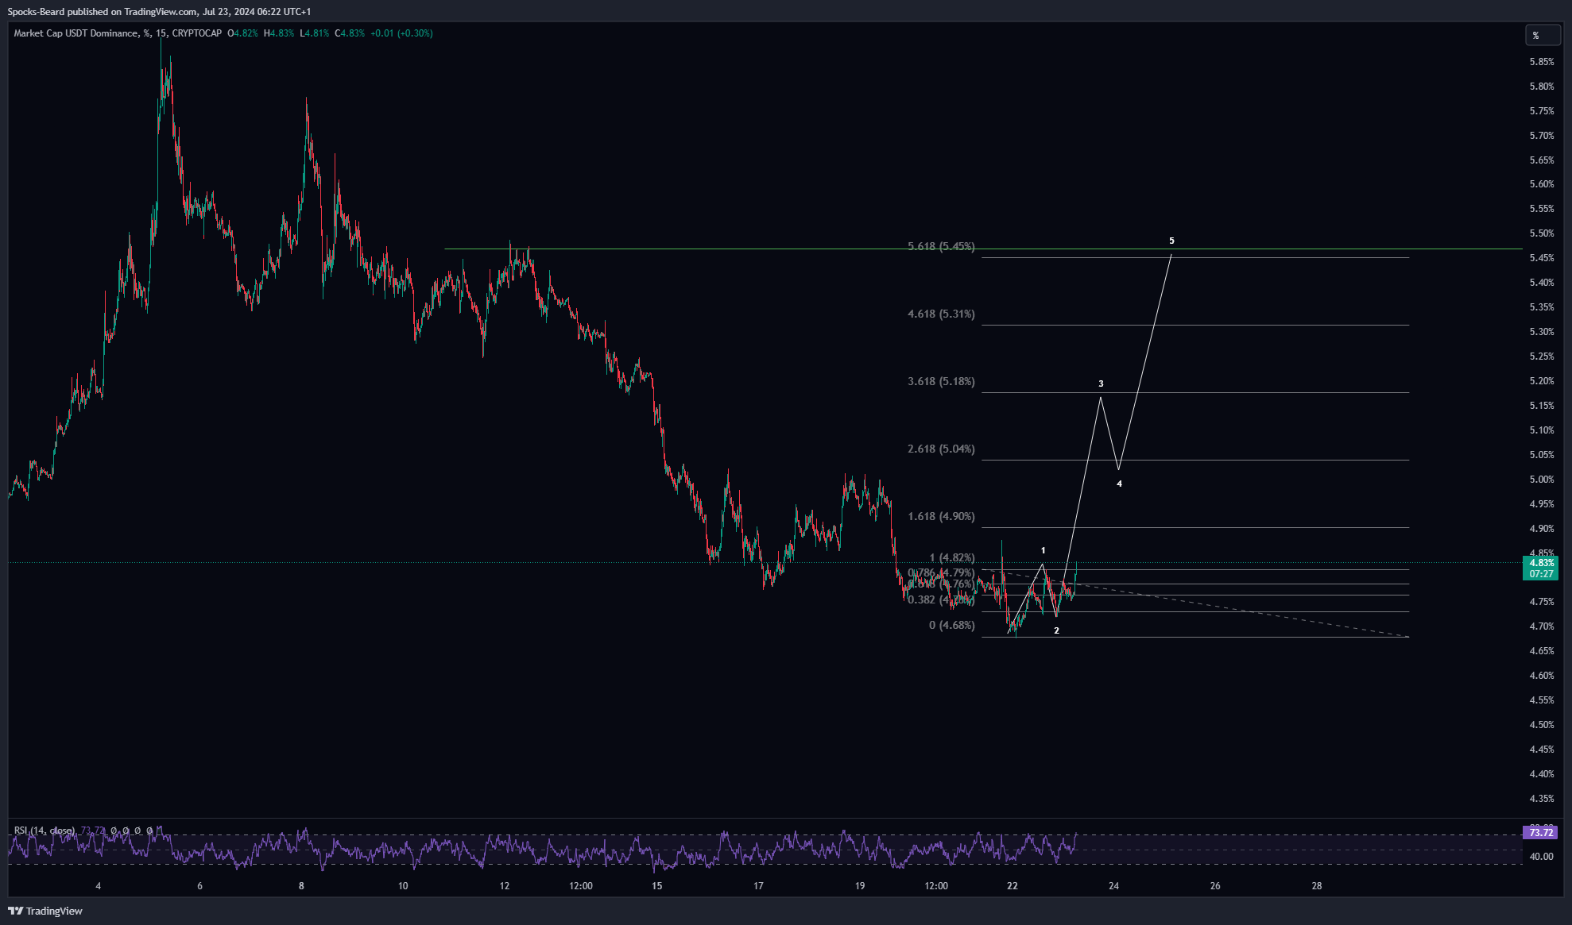Click date axis label 24
The height and width of the screenshot is (925, 1572).
click(1114, 886)
